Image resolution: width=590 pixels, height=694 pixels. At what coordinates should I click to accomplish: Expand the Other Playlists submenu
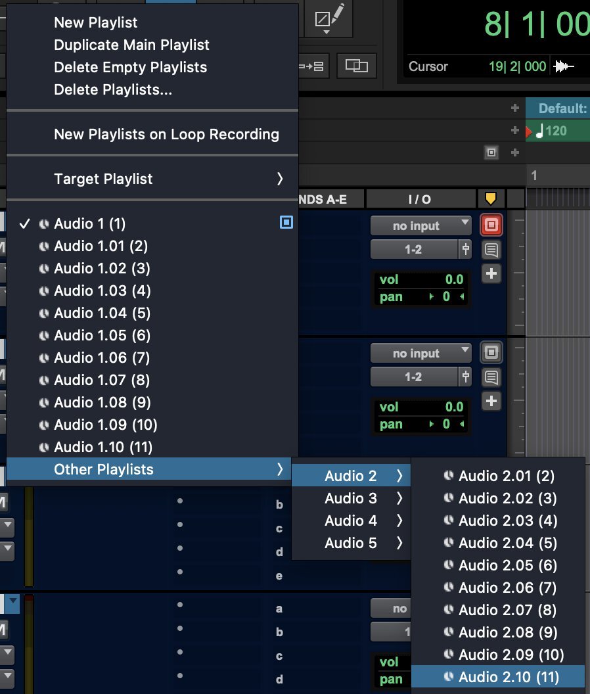tap(148, 469)
